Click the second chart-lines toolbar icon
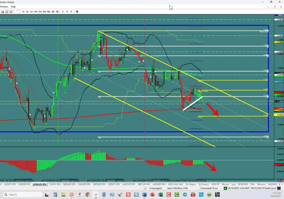The height and width of the screenshot is (199, 284). pyautogui.click(x=7, y=11)
